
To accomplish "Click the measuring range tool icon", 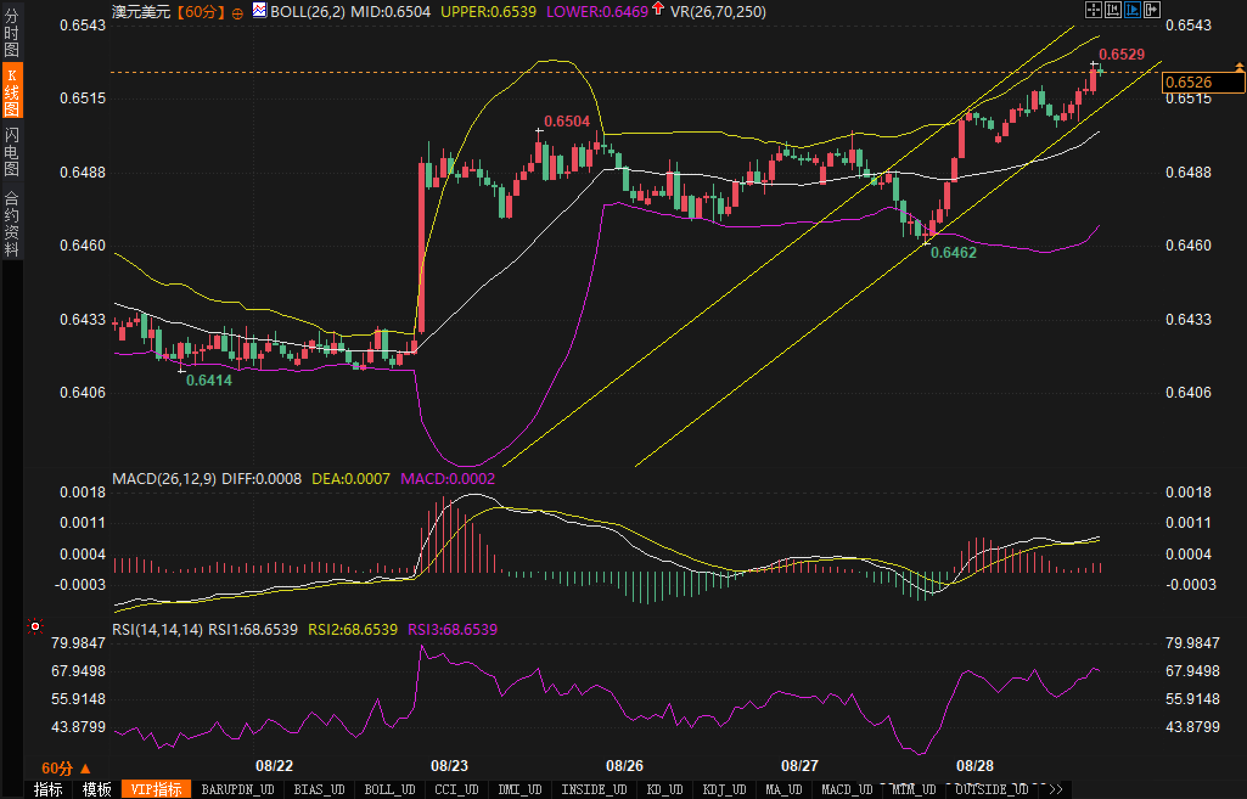I will [x=1113, y=10].
